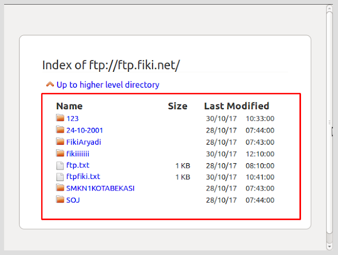Click the SMKN1KOTABEKASI folder icon
The image size is (338, 255).
click(x=60, y=188)
